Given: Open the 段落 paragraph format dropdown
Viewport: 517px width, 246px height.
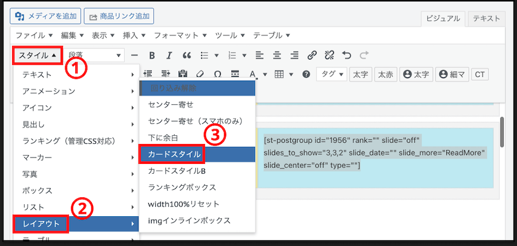Looking at the screenshot, I should [x=95, y=56].
